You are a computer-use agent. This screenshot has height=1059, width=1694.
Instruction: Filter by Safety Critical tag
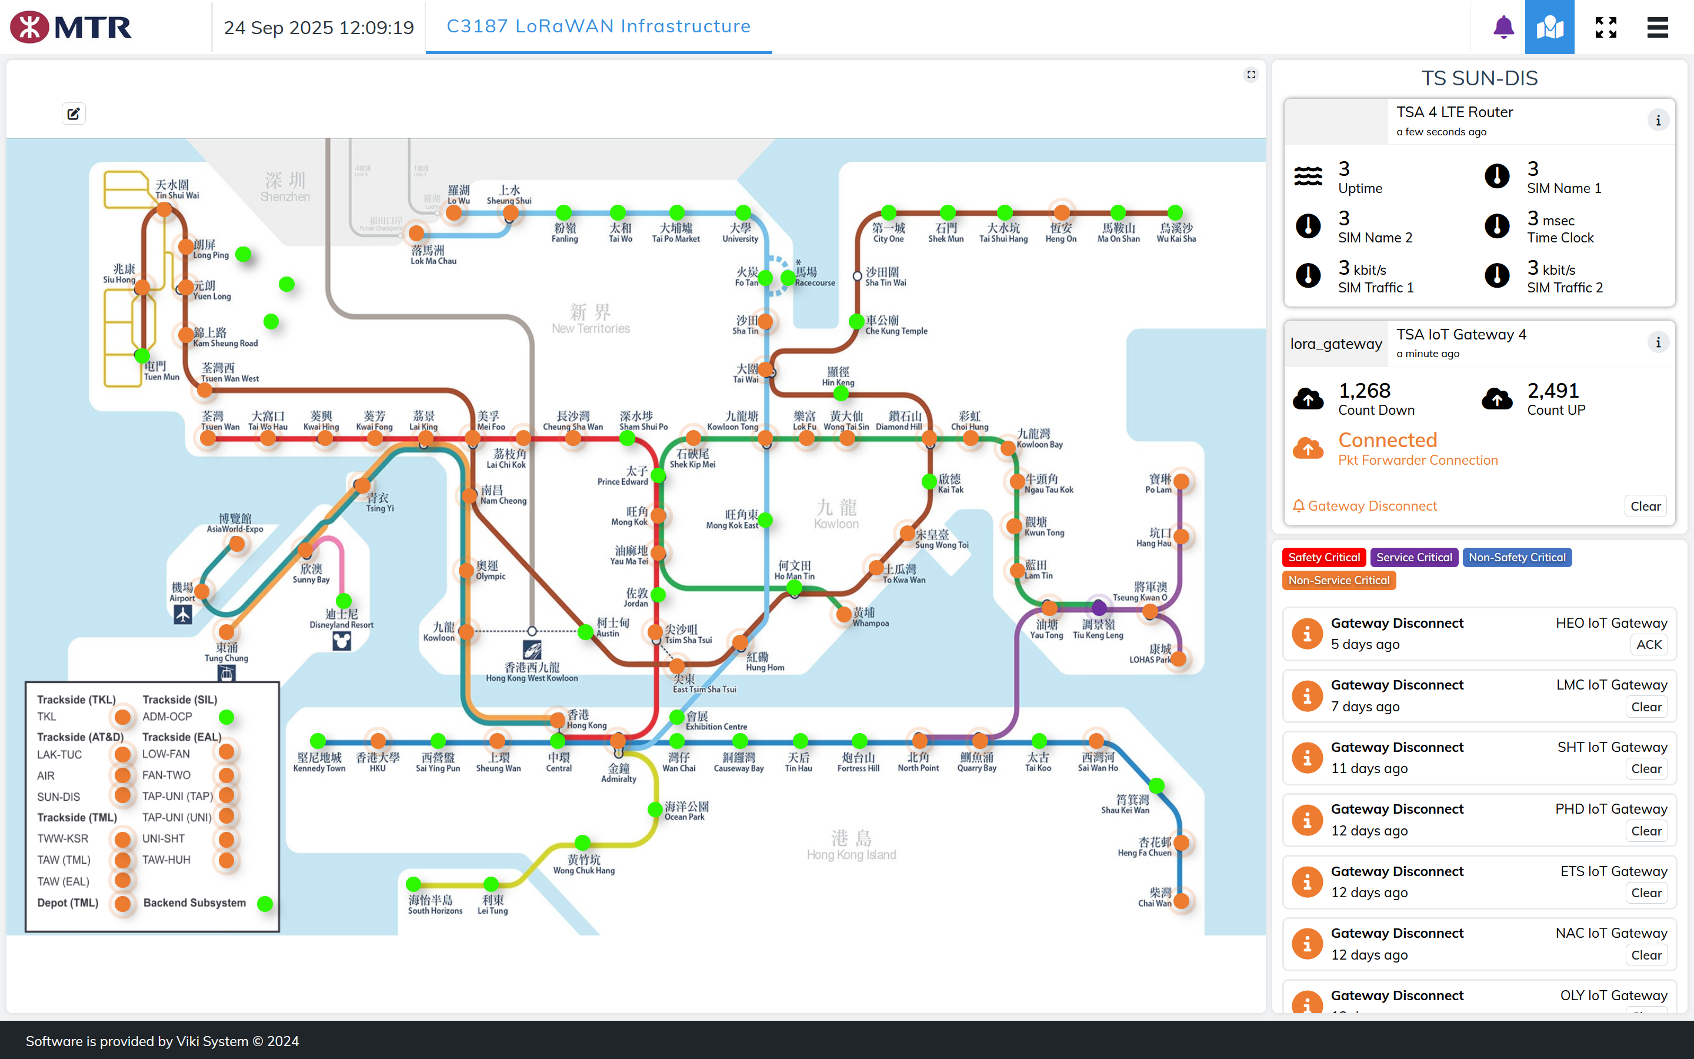pos(1323,558)
